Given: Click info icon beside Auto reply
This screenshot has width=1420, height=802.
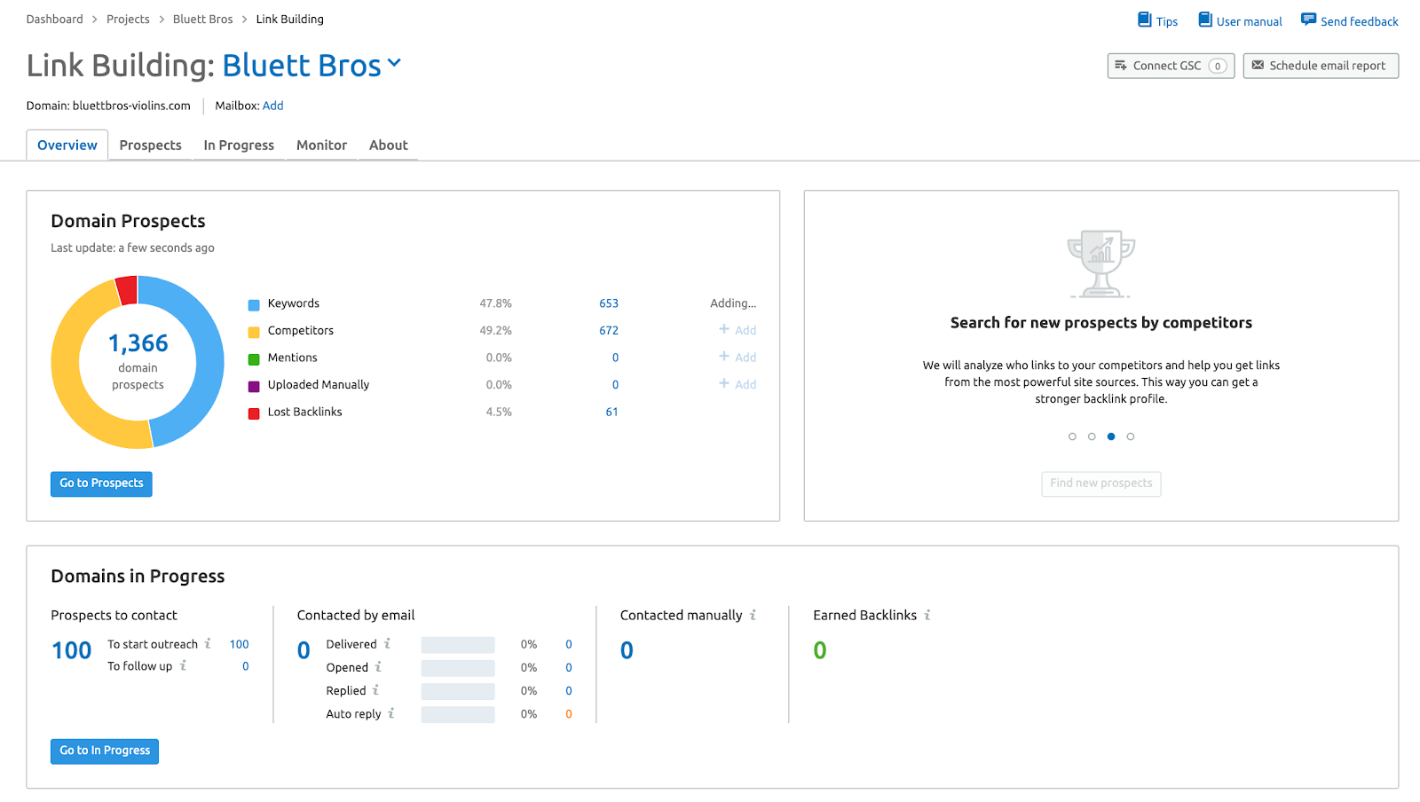Looking at the screenshot, I should 391,713.
